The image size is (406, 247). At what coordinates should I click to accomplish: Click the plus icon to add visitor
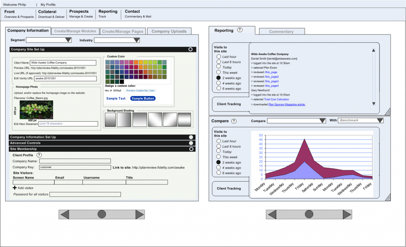tap(15, 188)
